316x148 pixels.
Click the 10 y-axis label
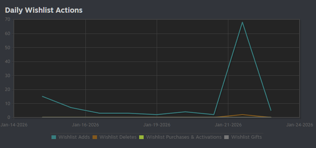[8, 104]
